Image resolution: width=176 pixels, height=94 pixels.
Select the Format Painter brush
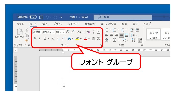27,40
